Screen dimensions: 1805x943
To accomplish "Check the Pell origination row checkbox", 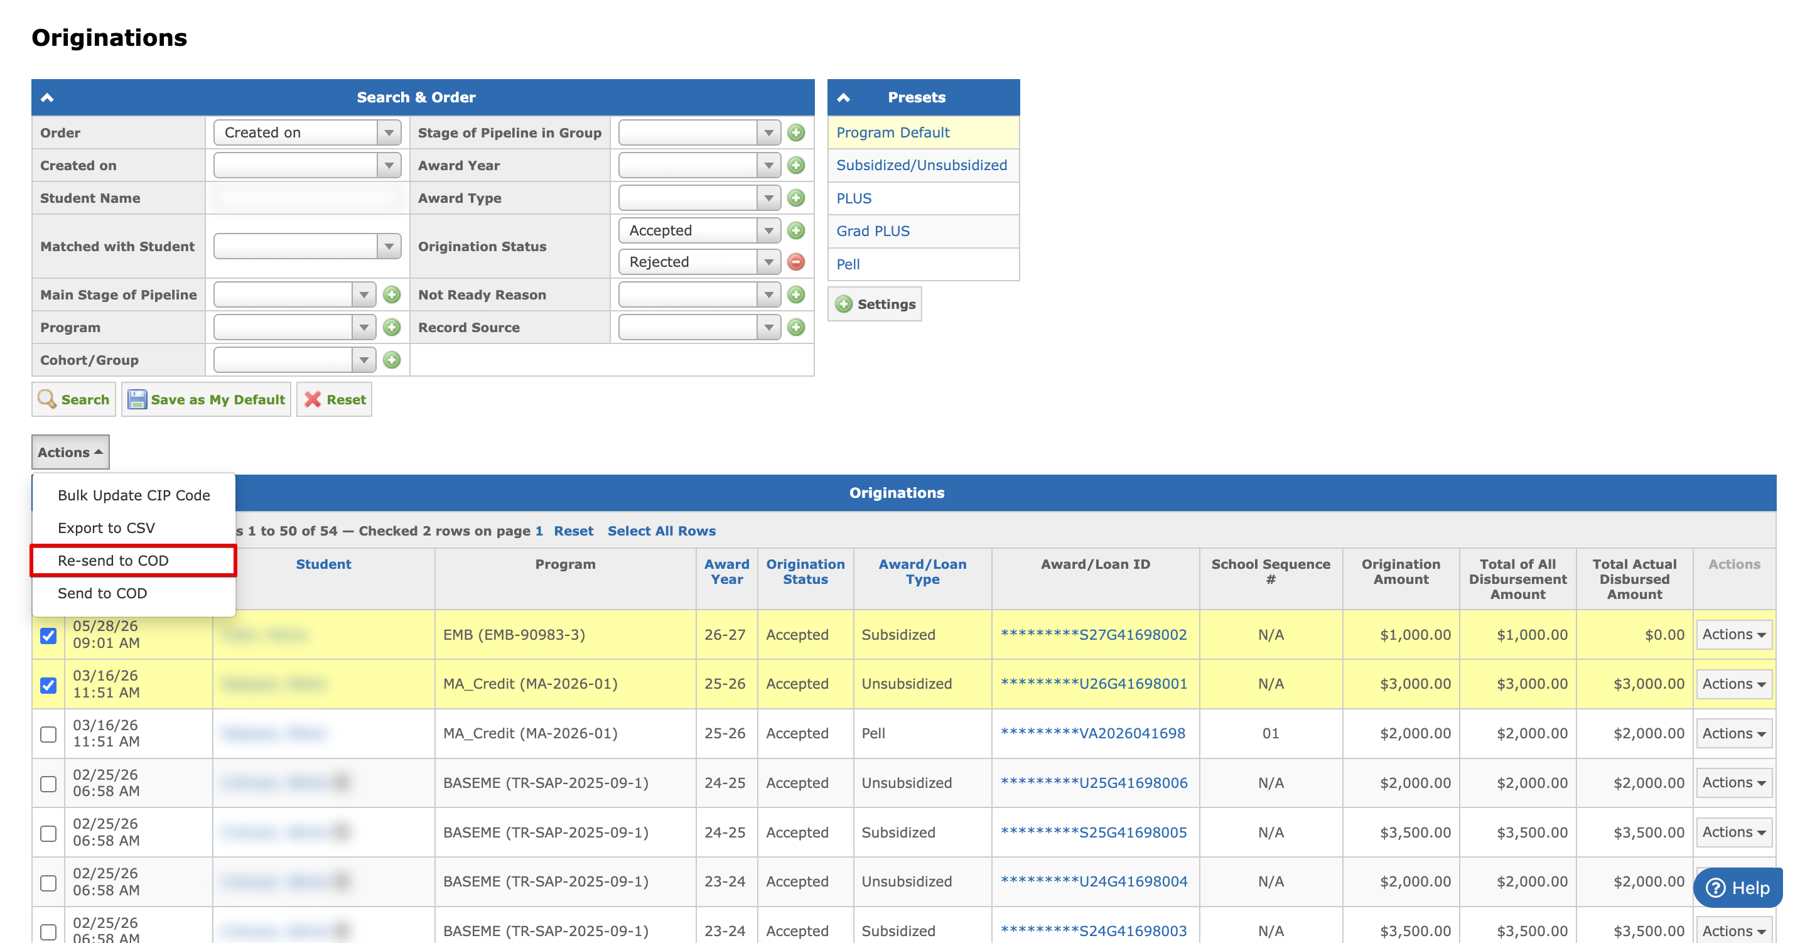I will click(x=48, y=733).
